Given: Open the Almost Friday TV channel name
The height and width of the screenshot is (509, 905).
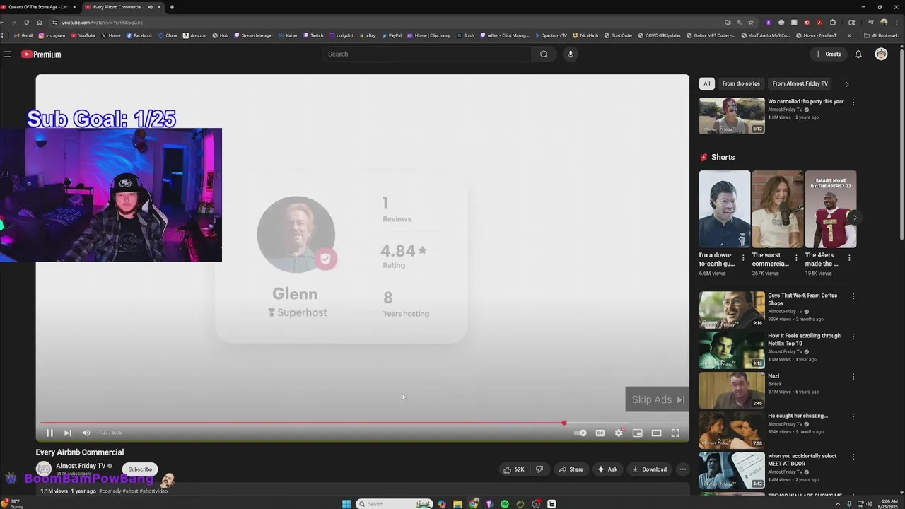Looking at the screenshot, I should pos(81,466).
